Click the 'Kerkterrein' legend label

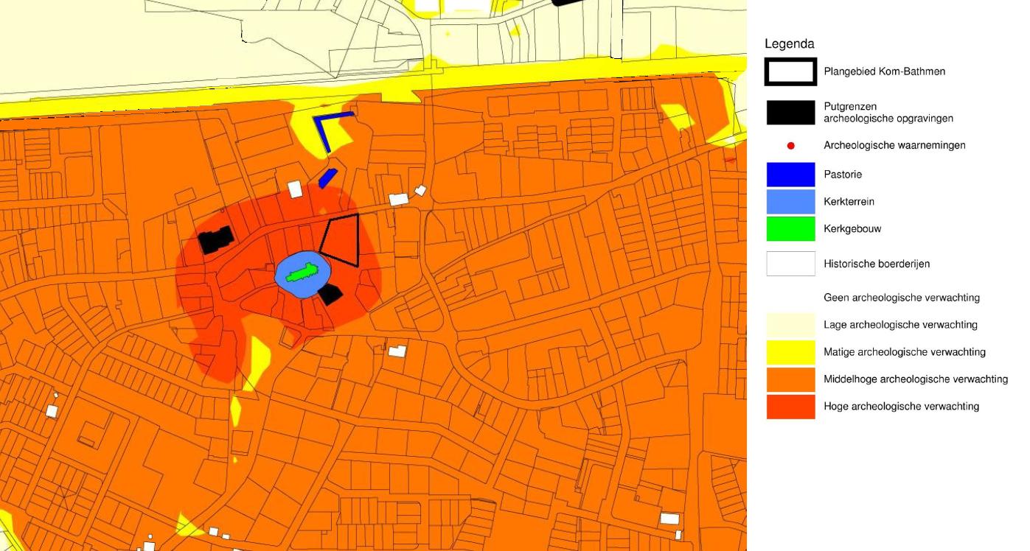click(x=849, y=202)
